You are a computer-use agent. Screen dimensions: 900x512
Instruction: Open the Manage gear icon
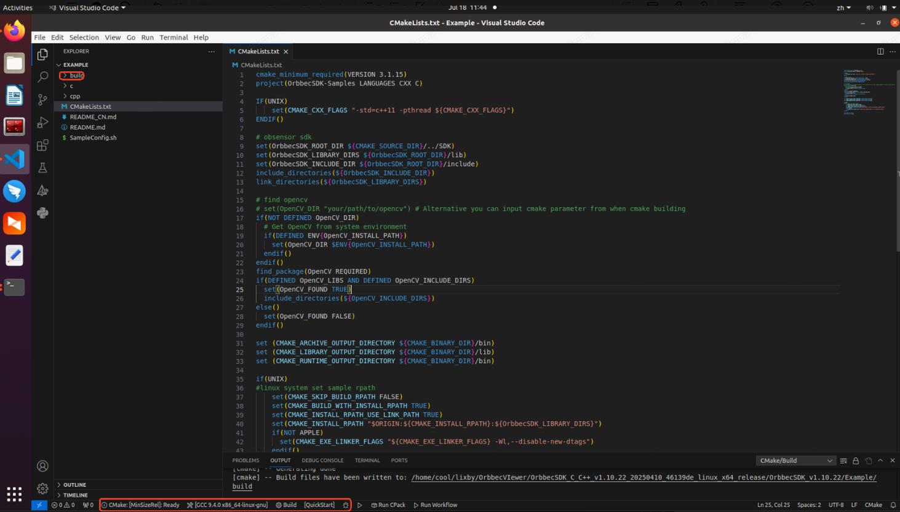tap(42, 489)
